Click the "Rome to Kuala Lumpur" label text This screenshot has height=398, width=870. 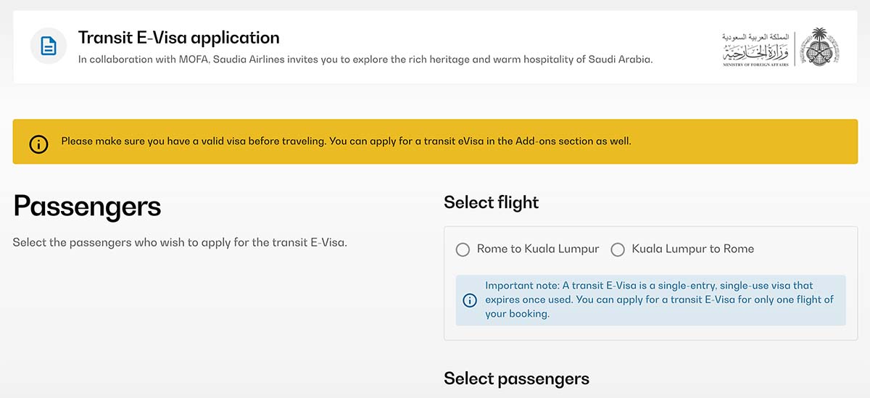538,249
